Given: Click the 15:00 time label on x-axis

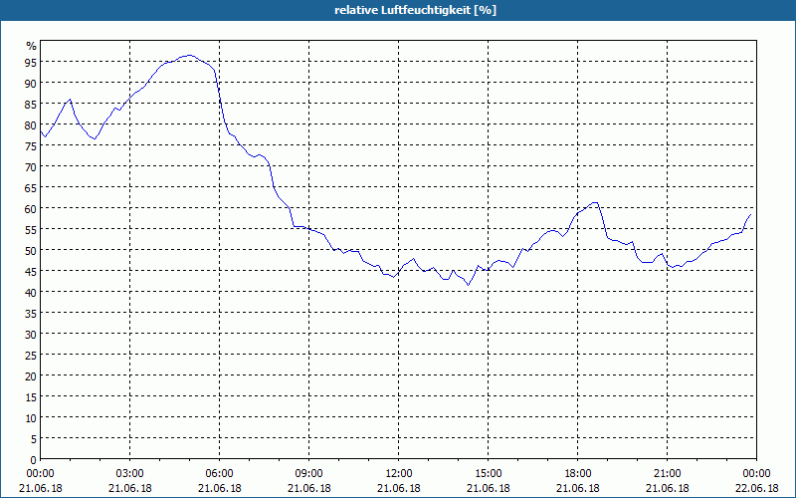Looking at the screenshot, I should [489, 473].
